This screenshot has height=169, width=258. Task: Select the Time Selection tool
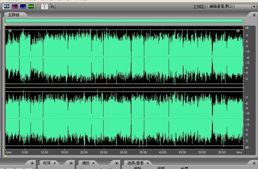(44, 6)
